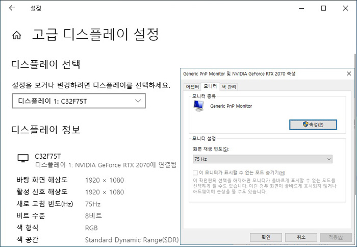Go back using the arrow in Settings
The image size is (357, 247).
point(12,8)
